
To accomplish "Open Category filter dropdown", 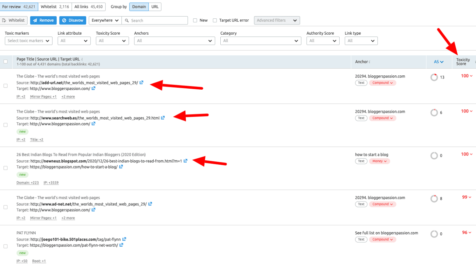I will click(261, 41).
